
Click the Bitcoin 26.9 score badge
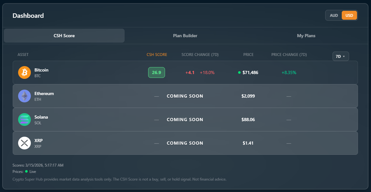coord(156,72)
